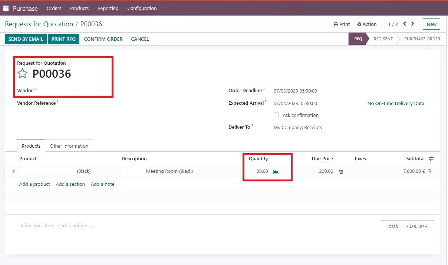Open the Action gear dropdown
Screen dimensions: 448x265
click(x=366, y=24)
